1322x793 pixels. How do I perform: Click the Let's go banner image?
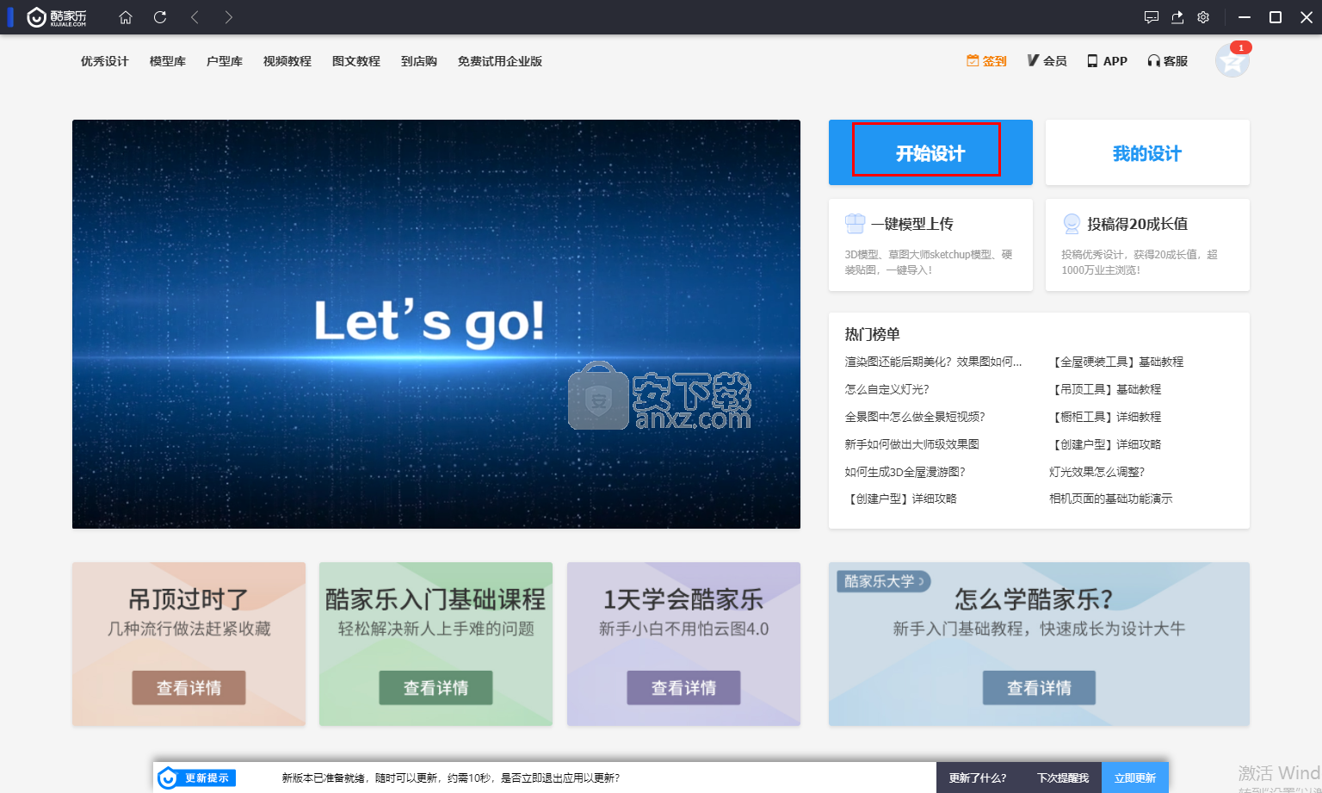(x=436, y=324)
